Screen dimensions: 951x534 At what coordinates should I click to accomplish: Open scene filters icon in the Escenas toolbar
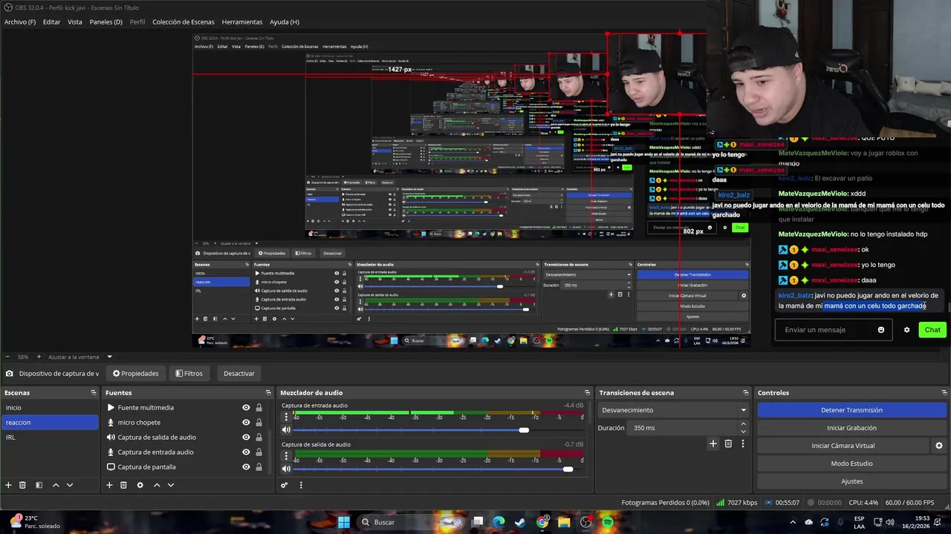(39, 485)
